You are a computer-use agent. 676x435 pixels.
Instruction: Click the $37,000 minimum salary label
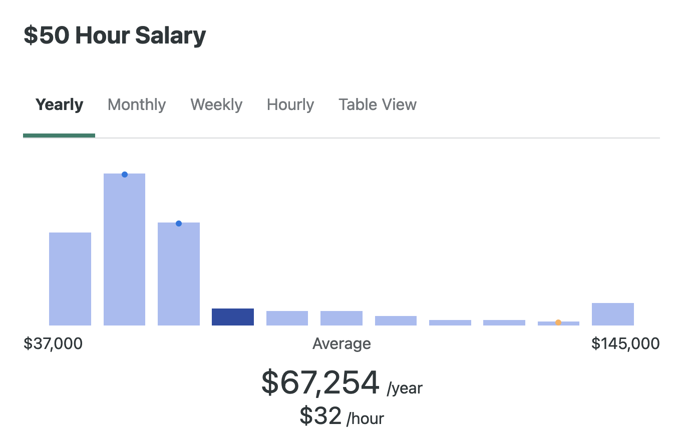[53, 343]
